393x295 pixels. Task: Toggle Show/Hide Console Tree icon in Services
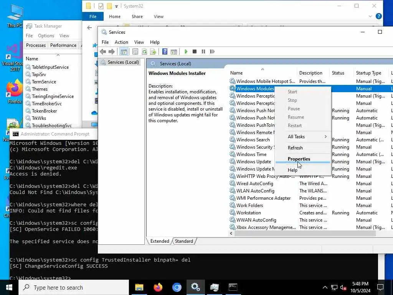coord(124,52)
